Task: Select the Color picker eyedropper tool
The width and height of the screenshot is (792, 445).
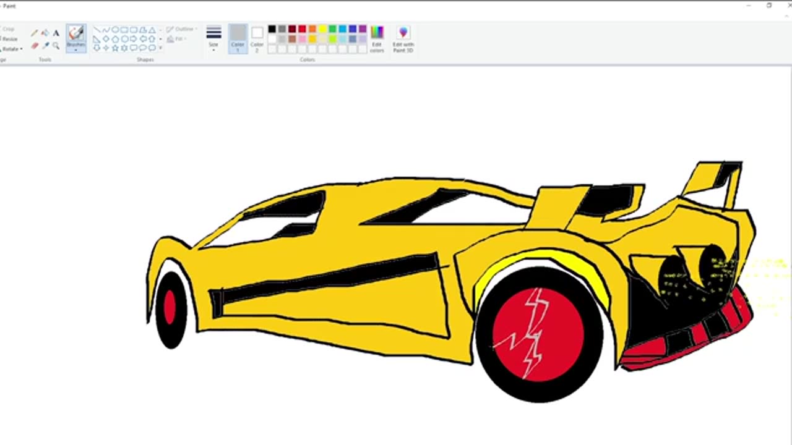Action: (45, 46)
